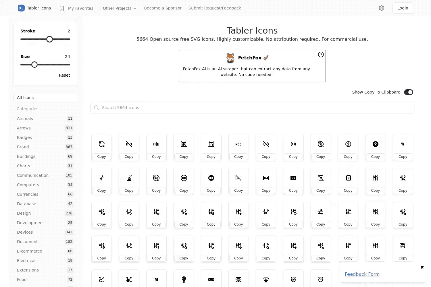
Task: Filter by Animals category
Action: (45, 119)
